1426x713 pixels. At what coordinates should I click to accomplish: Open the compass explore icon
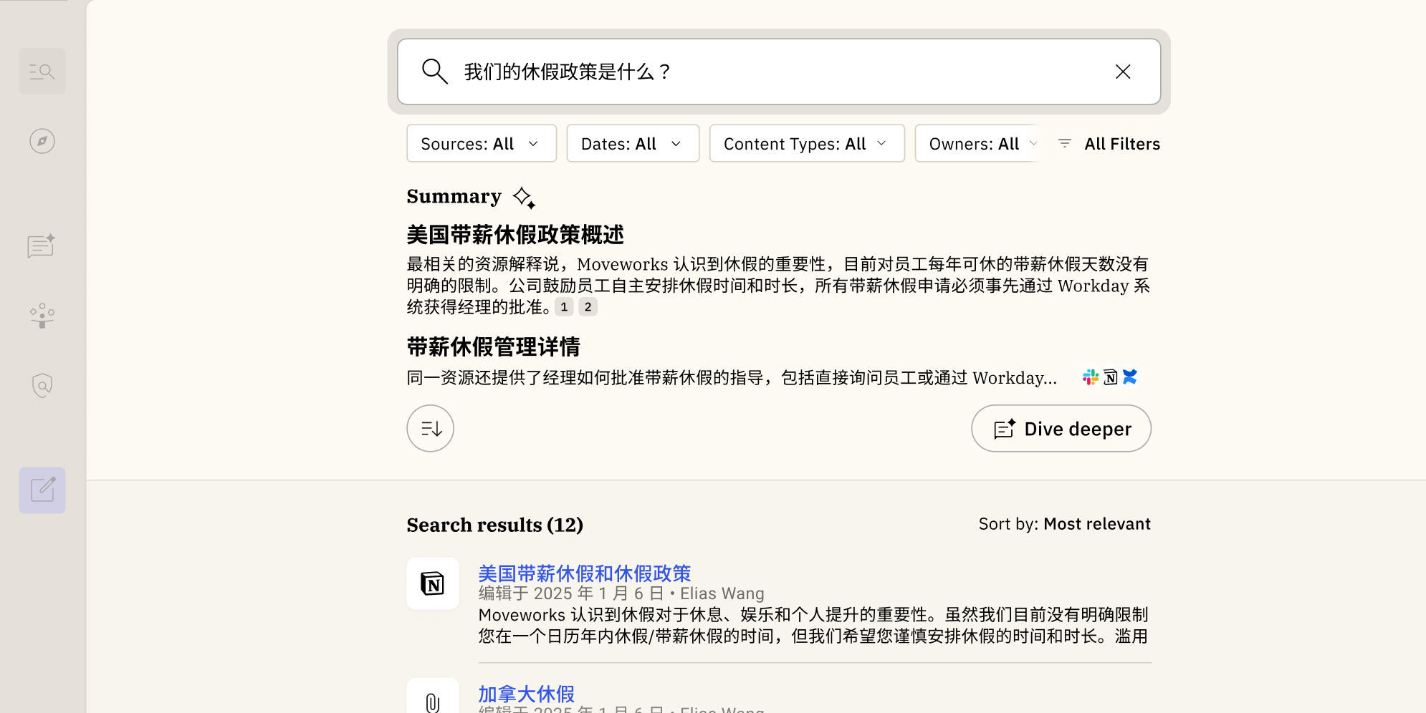[42, 141]
